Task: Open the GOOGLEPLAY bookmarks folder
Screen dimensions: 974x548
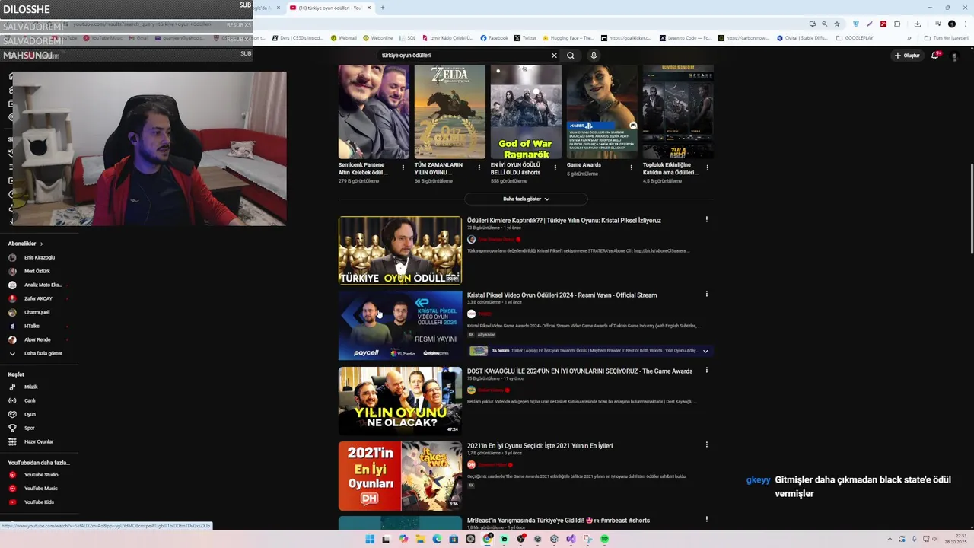Action: (x=855, y=38)
